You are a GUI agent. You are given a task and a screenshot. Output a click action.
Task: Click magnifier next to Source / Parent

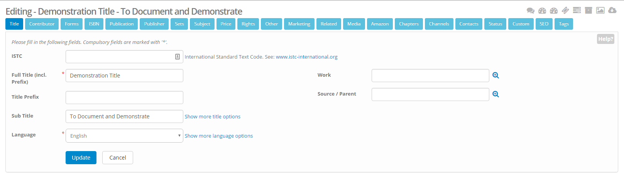[496, 94]
